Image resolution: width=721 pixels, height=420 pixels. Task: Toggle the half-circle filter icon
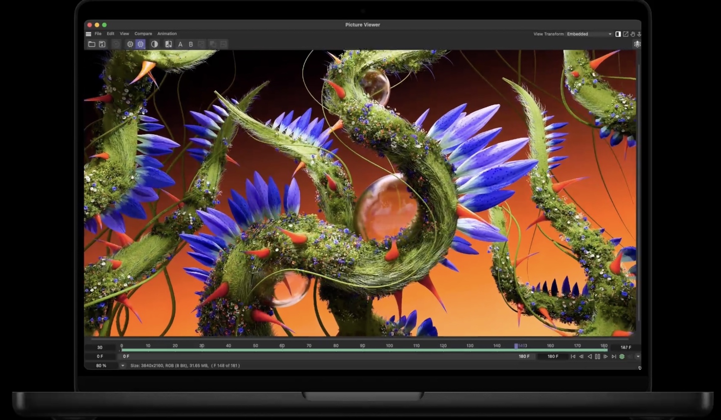154,44
